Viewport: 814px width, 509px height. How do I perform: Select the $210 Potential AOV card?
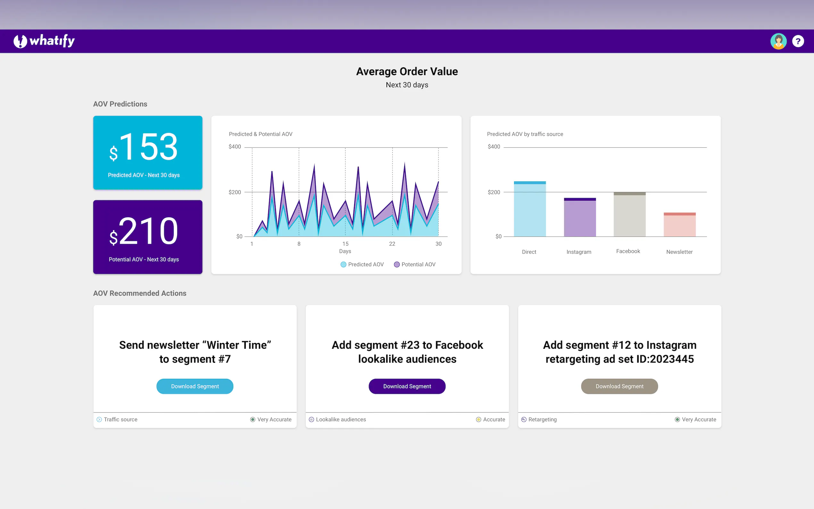pyautogui.click(x=148, y=237)
